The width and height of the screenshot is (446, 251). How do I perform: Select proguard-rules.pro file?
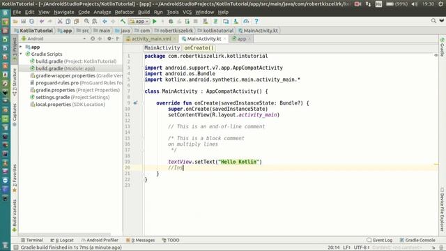pyautogui.click(x=76, y=83)
